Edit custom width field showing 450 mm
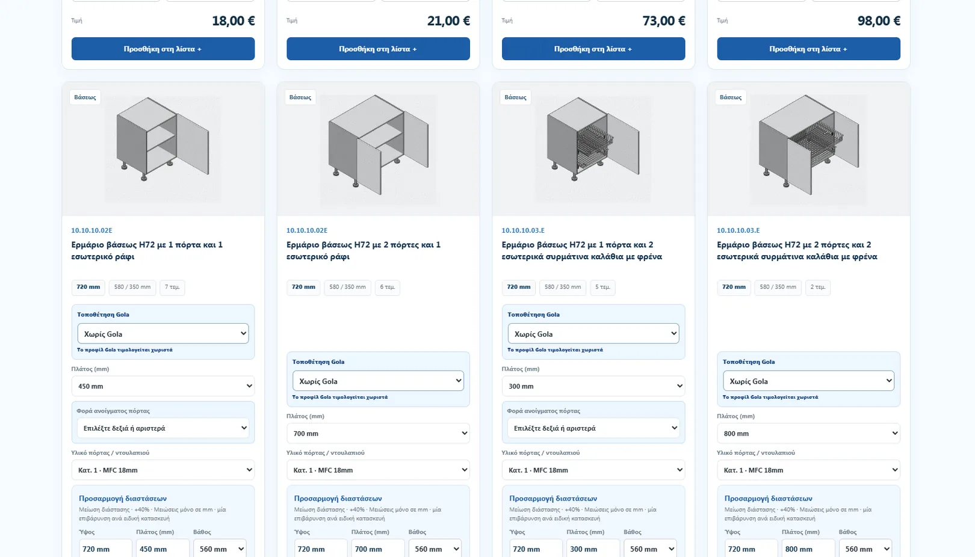 point(162,549)
